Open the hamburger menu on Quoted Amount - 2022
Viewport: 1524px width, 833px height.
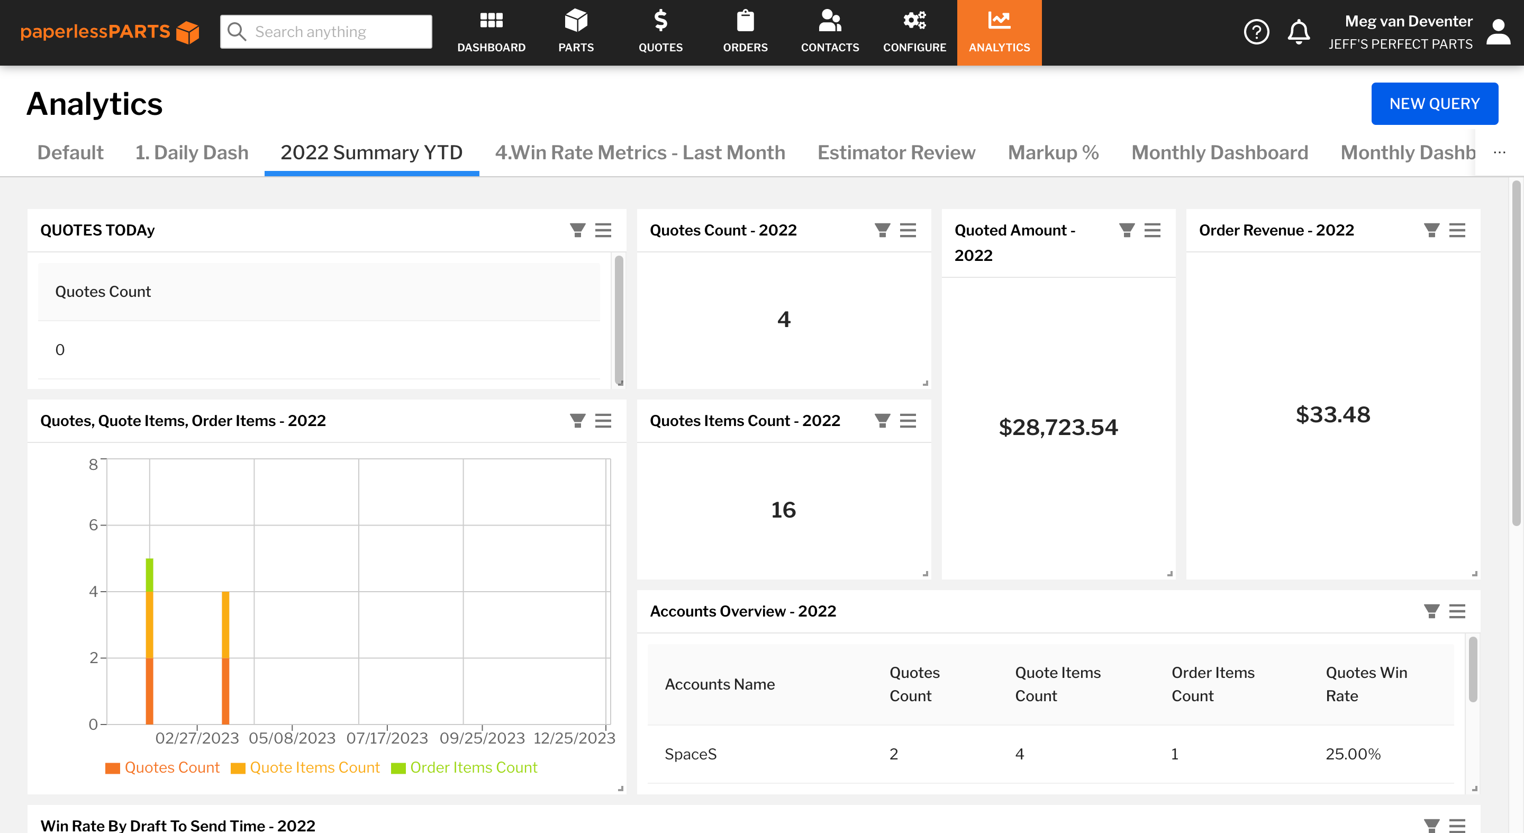pos(1153,231)
